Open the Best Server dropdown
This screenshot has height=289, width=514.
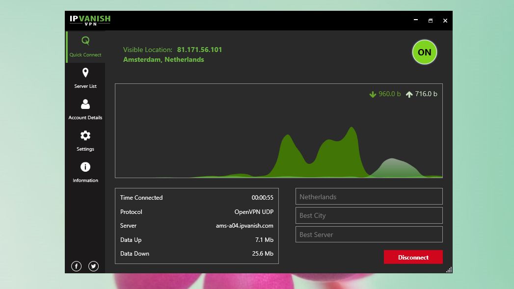[x=369, y=234]
